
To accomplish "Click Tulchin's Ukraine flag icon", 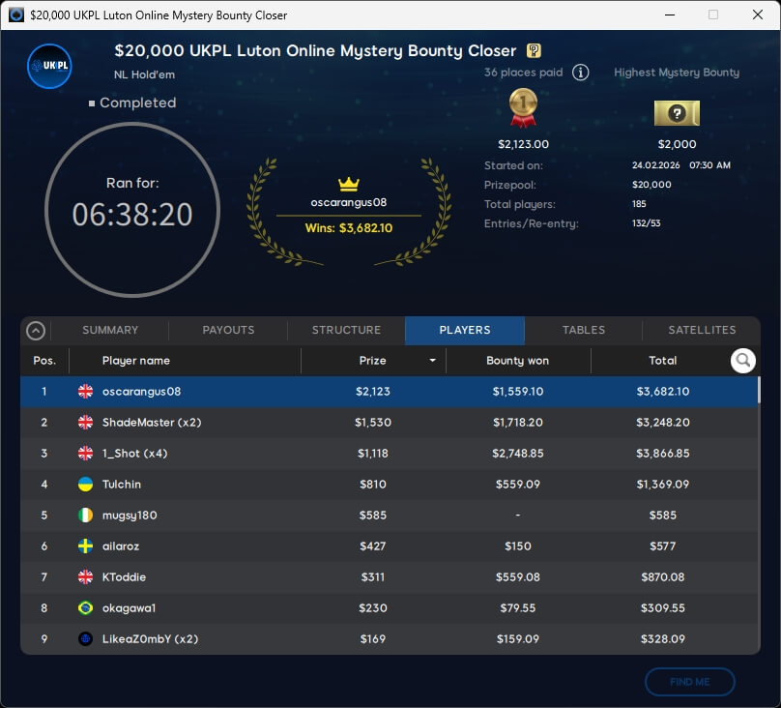I will click(x=85, y=485).
